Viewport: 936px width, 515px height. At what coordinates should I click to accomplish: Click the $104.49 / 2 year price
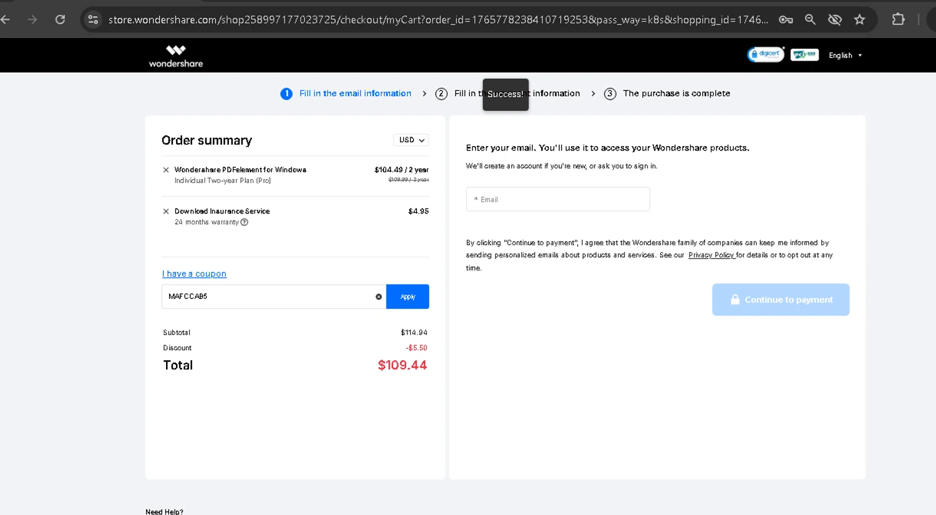tap(401, 170)
